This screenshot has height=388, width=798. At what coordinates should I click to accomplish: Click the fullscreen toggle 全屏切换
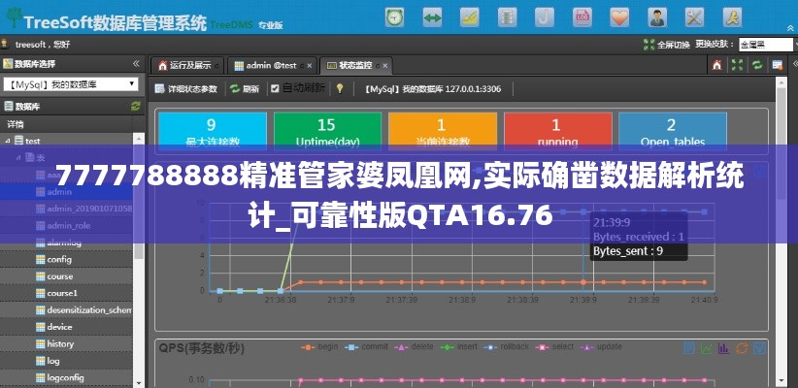[x=667, y=45]
